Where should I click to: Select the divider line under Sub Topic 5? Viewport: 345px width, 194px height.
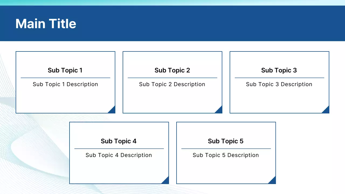pyautogui.click(x=226, y=148)
